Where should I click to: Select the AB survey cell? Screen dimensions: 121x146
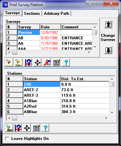(x=28, y=38)
